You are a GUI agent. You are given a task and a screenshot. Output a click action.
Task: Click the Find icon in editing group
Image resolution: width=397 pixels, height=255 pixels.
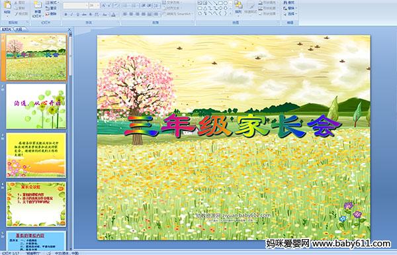click(288, 2)
